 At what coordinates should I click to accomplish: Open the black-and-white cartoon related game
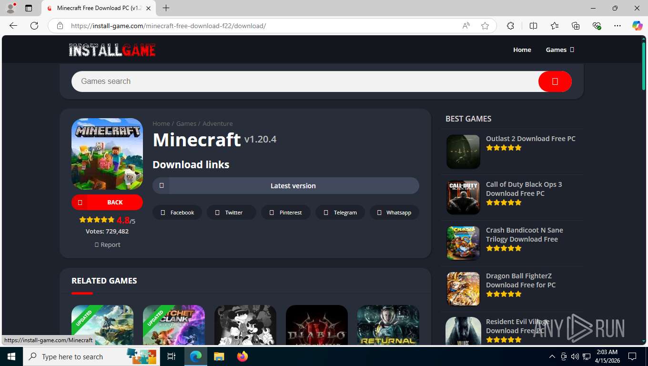[245, 325]
